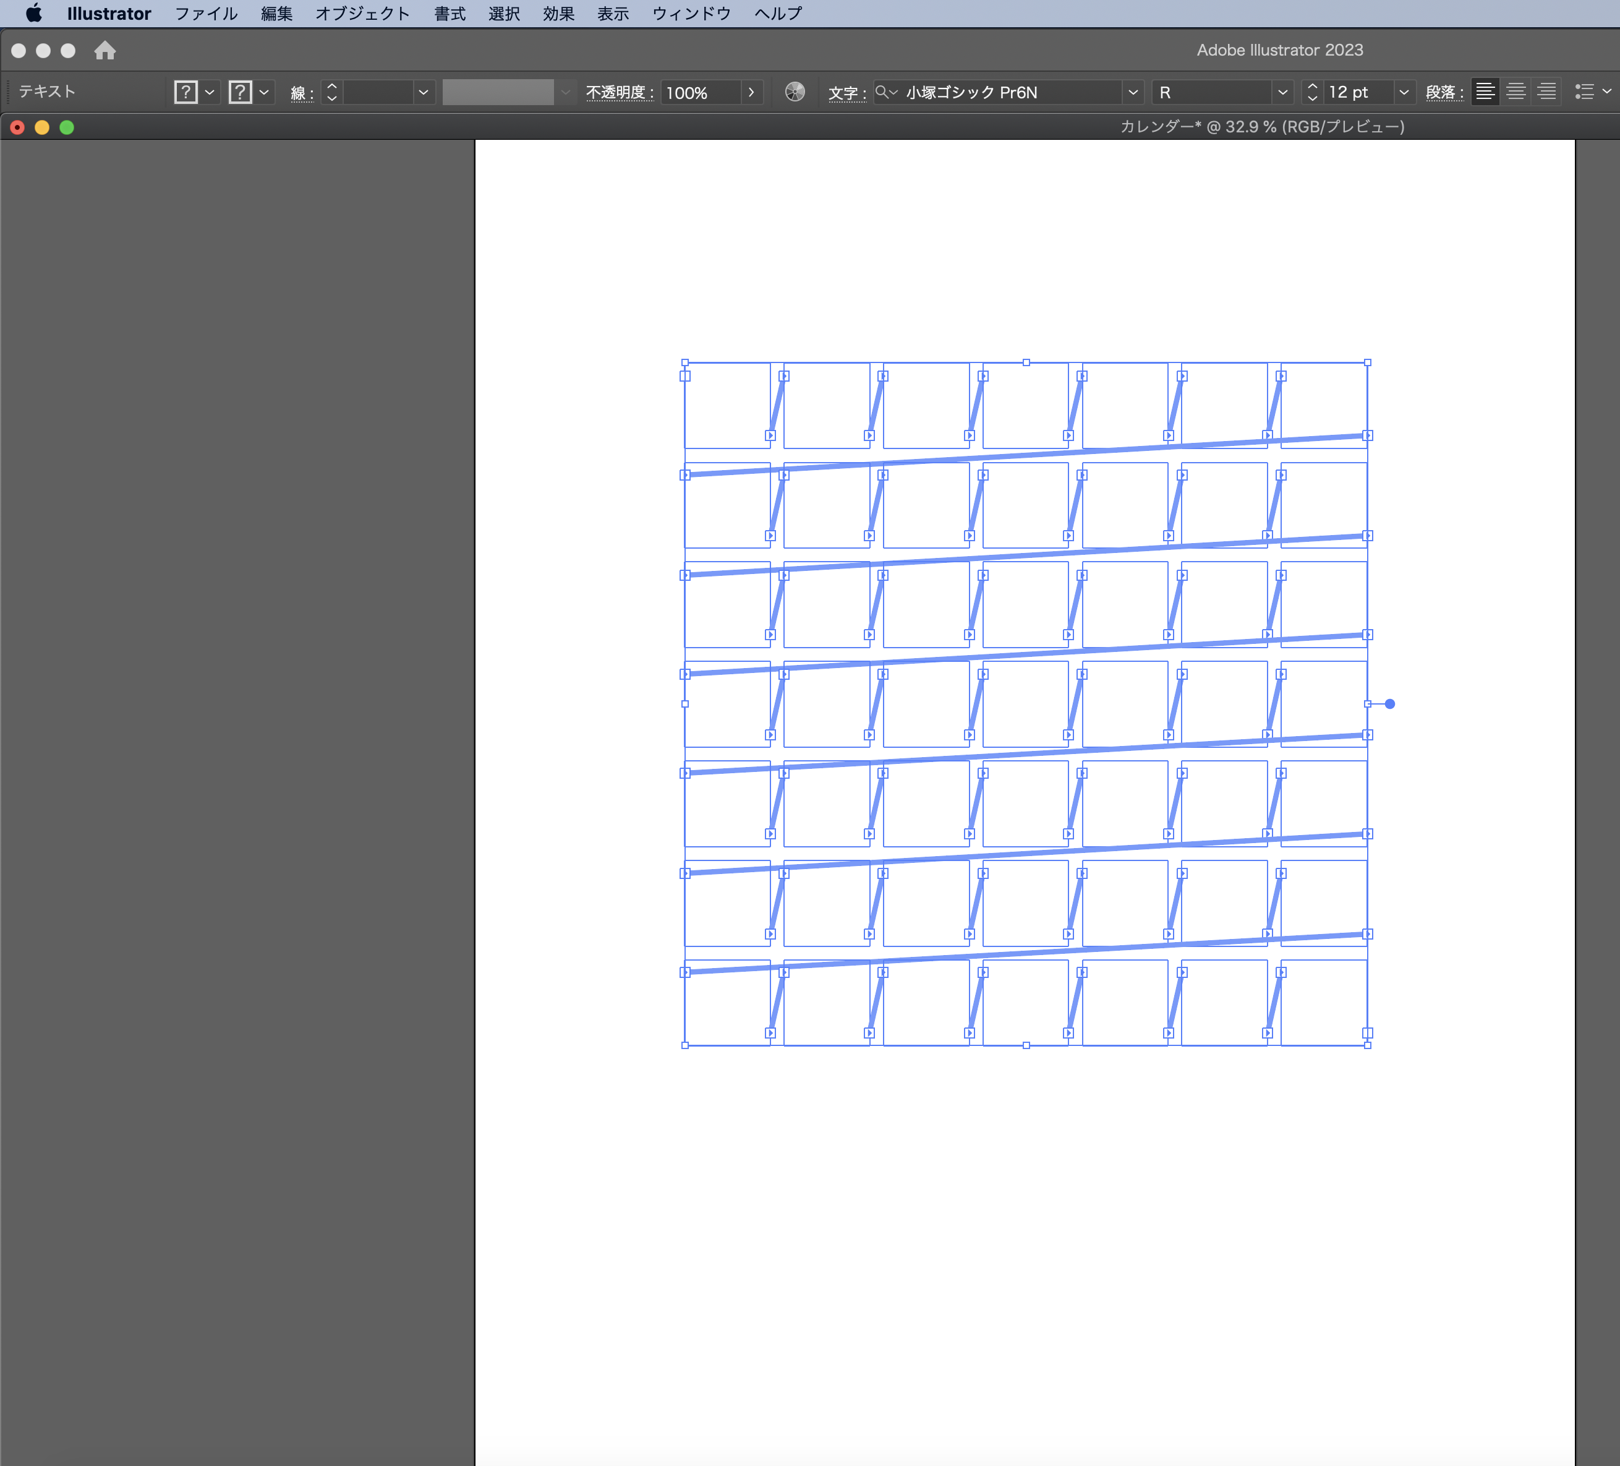The image size is (1620, 1466).
Task: Open the font size dropdown arrow
Action: click(1404, 92)
